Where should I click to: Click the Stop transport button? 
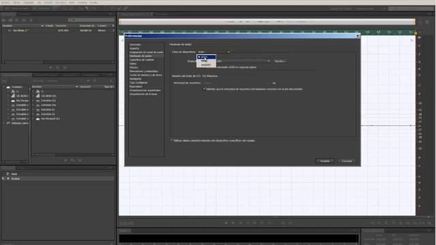click(x=226, y=223)
